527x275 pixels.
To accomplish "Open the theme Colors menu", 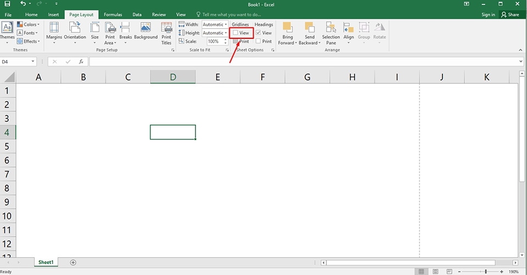I will [28, 25].
